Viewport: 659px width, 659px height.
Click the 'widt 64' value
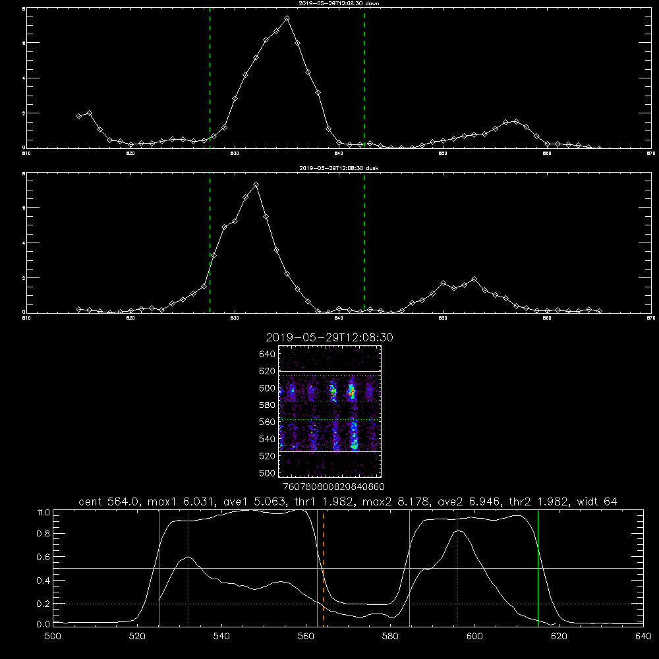pos(597,501)
